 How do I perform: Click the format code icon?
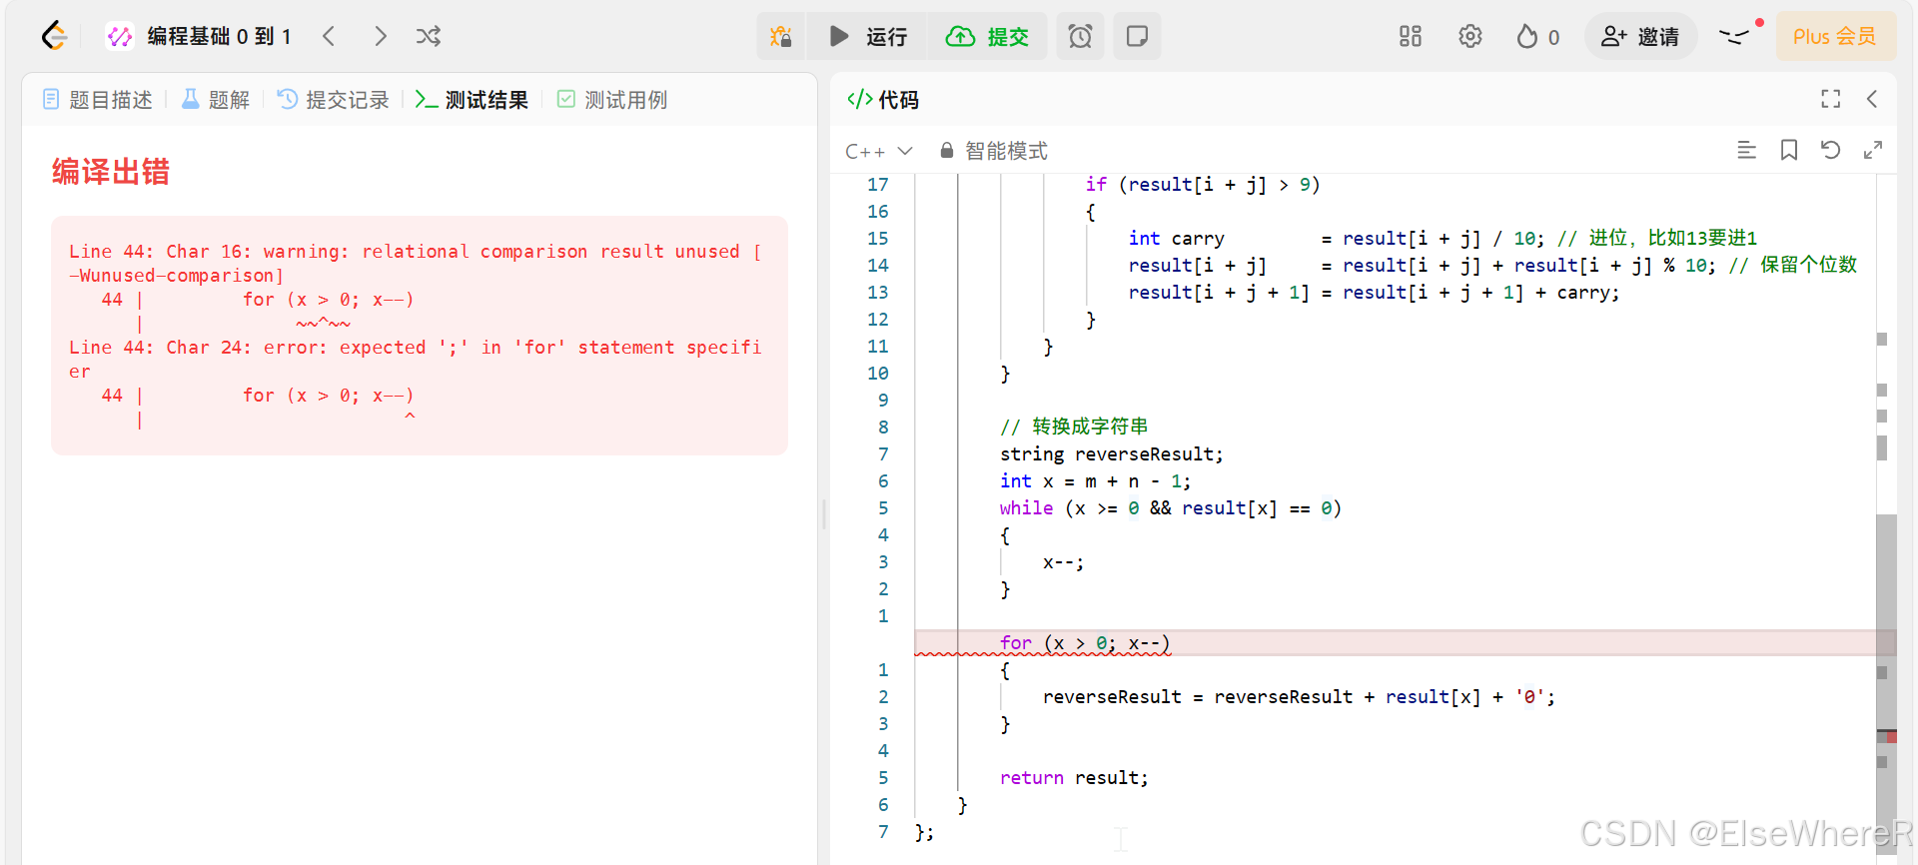(x=1746, y=150)
